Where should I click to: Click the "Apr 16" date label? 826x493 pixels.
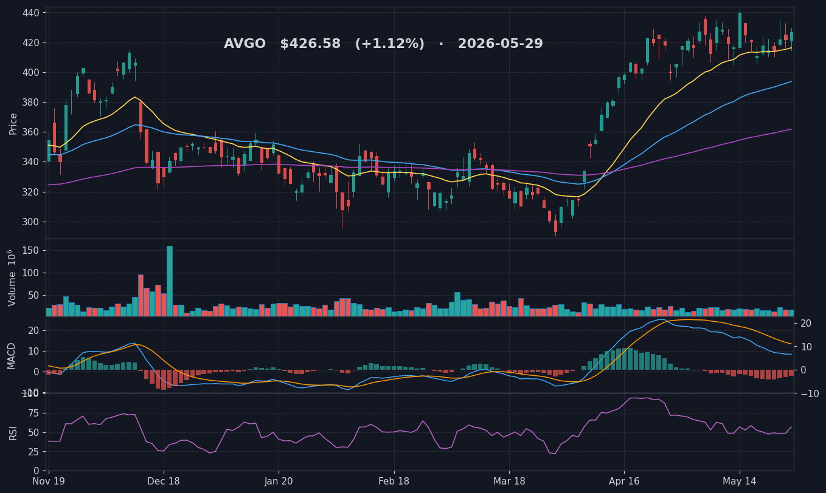coord(624,481)
